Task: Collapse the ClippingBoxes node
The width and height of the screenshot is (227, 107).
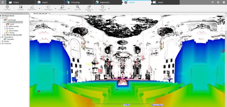Action: click(1, 37)
